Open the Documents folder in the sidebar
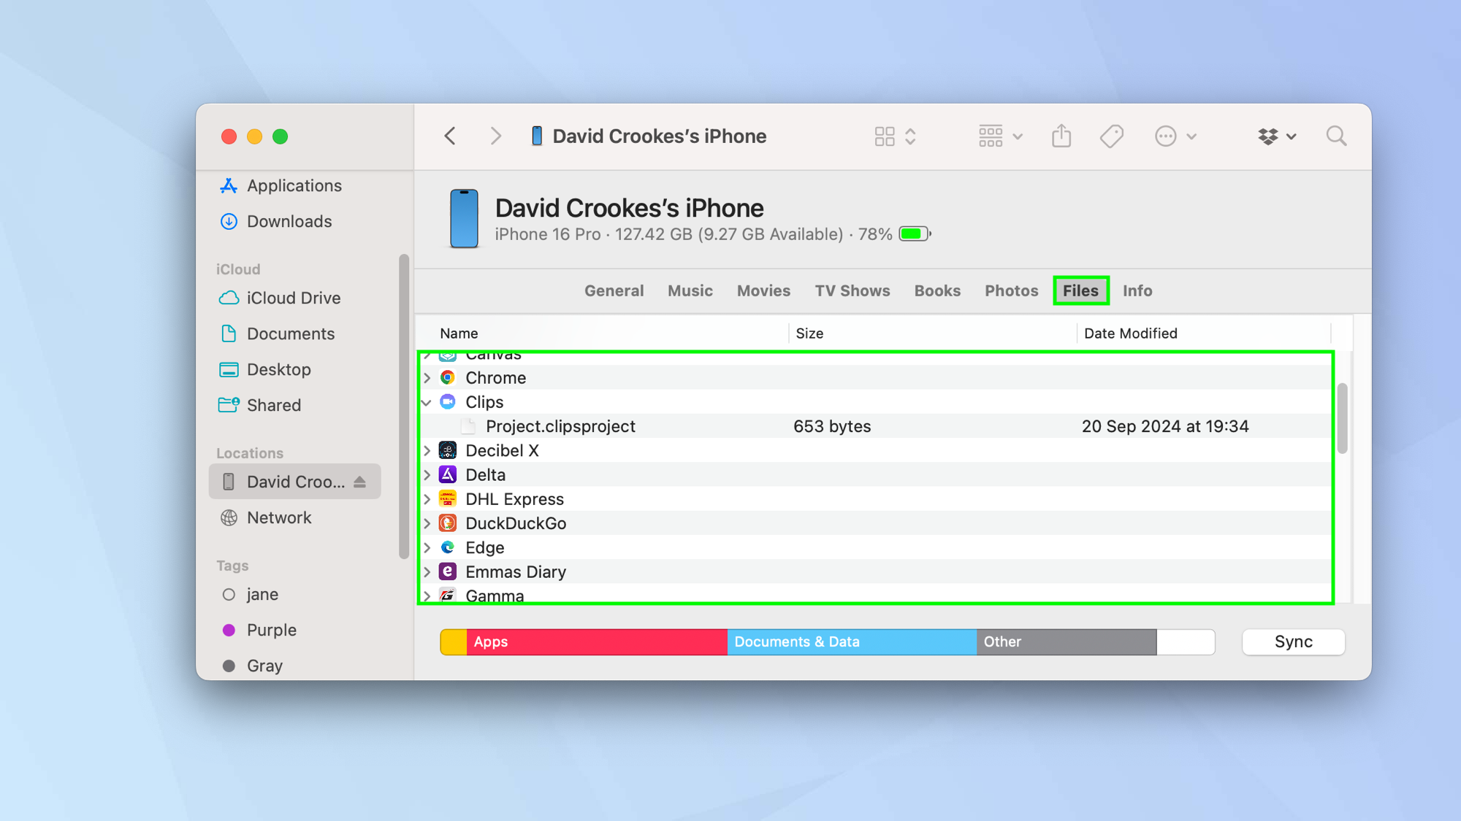Viewport: 1461px width, 821px height. pos(290,334)
